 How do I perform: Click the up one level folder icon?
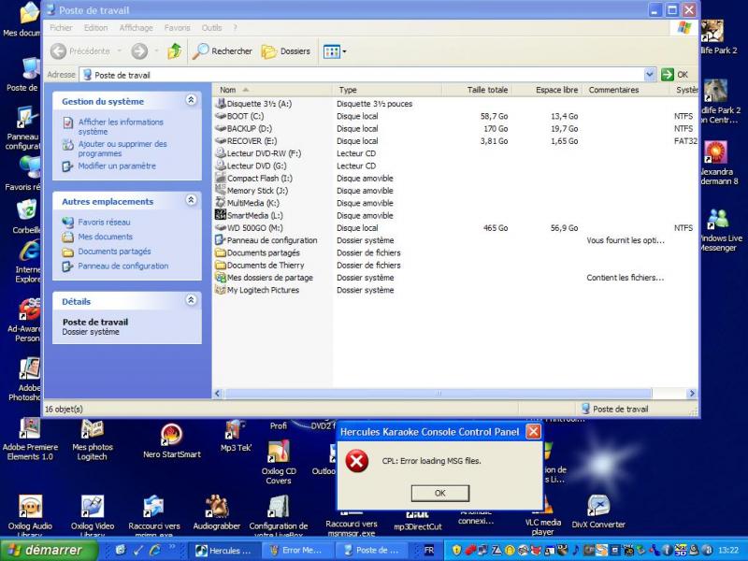click(174, 51)
